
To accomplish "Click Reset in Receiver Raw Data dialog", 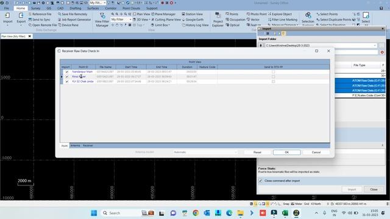I will [x=257, y=152].
